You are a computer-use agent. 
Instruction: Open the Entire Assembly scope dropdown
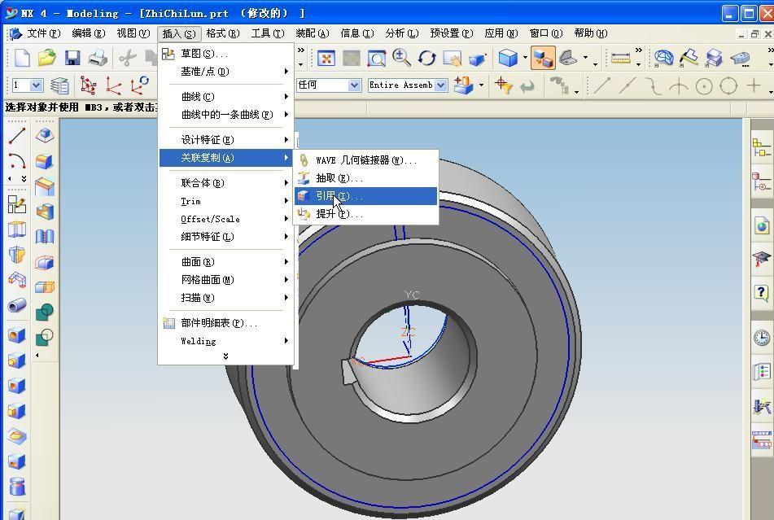point(440,85)
